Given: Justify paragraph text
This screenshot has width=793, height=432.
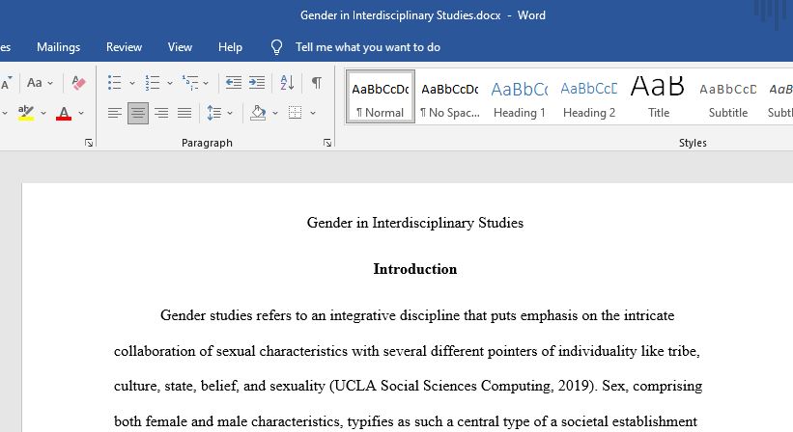Looking at the screenshot, I should 184,113.
